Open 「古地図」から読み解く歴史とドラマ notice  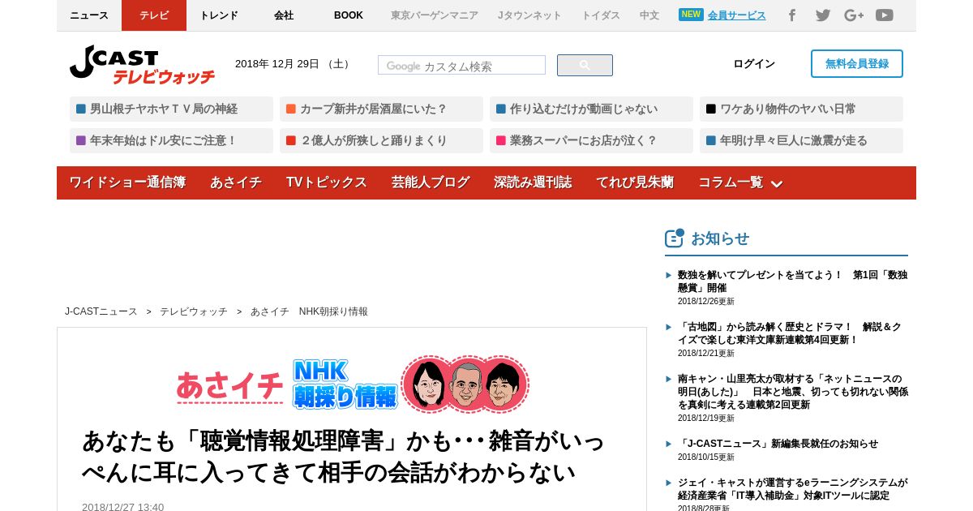790,333
